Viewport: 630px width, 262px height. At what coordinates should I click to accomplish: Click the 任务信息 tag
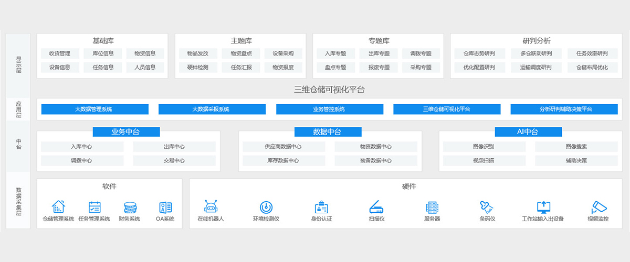103,67
